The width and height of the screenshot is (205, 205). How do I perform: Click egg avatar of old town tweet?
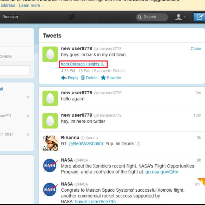click(x=50, y=54)
